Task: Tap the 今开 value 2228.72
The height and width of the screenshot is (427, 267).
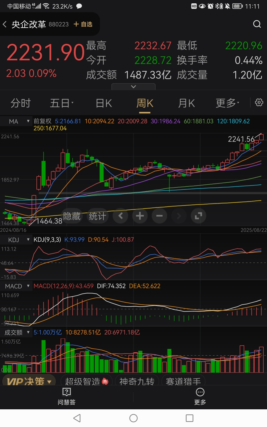Action: point(153,60)
